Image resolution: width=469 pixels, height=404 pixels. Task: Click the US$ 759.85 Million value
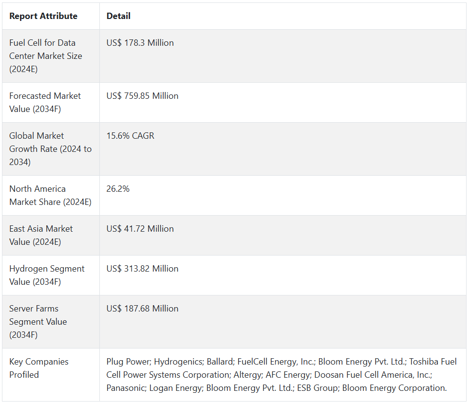pos(142,96)
